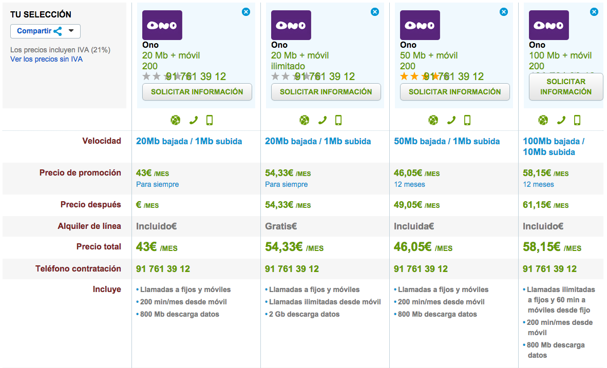
Task: Open the Ono logo of the 50 Mb + móvil 200 plan
Action: tap(420, 25)
